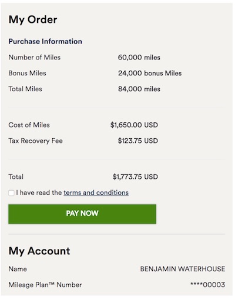Click the Total Miles label

click(x=25, y=89)
